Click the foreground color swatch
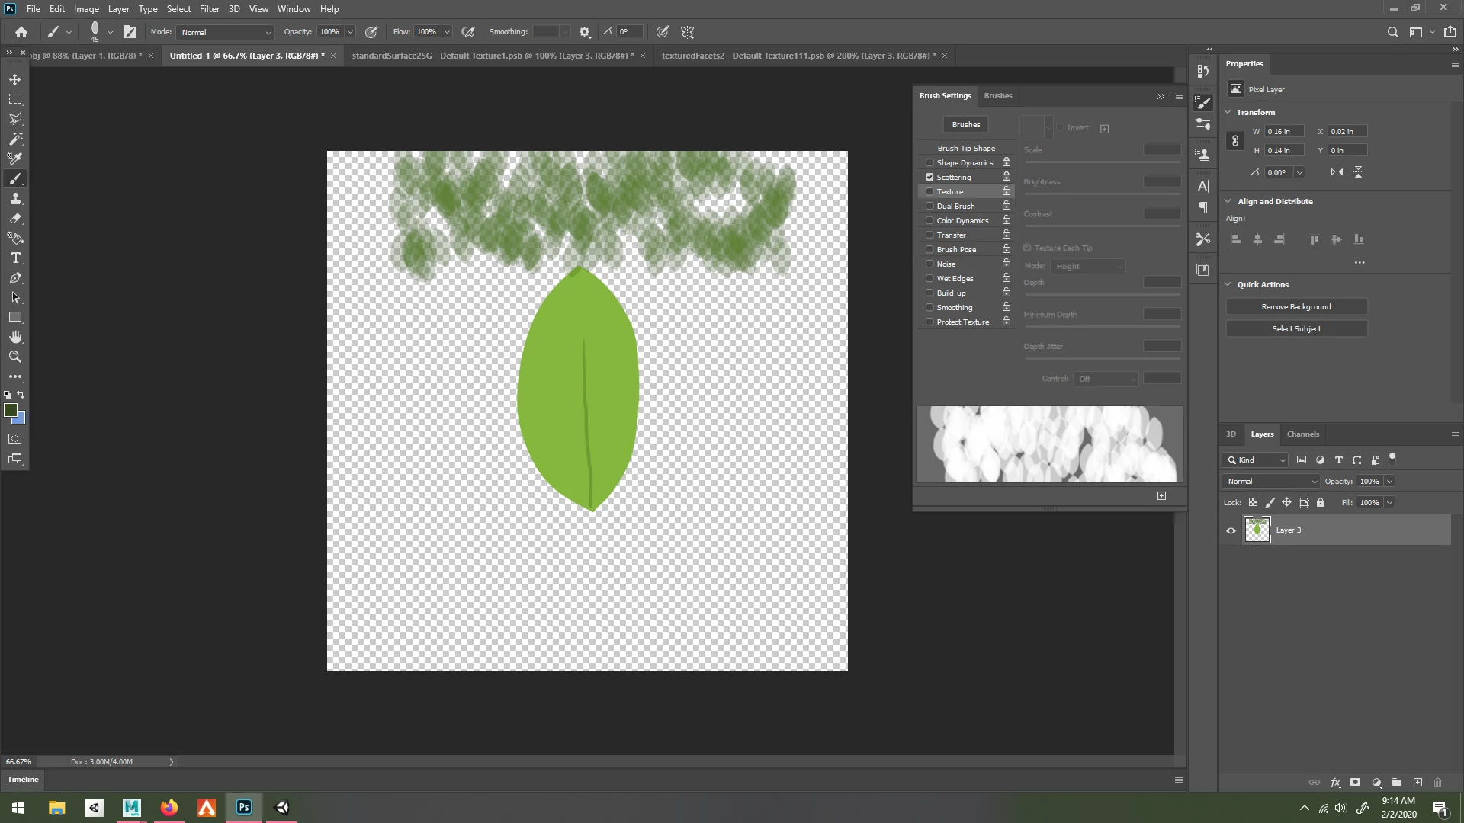 (11, 411)
